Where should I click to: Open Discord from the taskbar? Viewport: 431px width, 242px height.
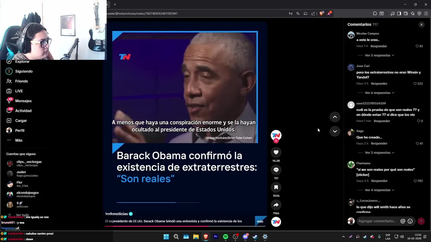(x=245, y=237)
